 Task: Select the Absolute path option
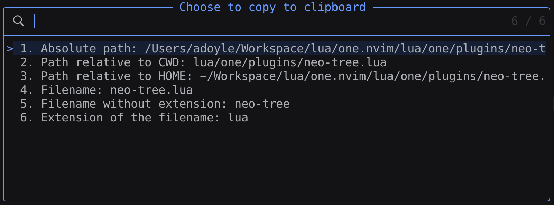point(138,48)
